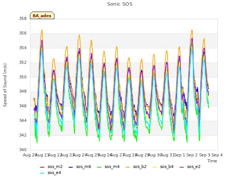
Task: Click the 348 y-axis tick label
Action: coord(23,91)
